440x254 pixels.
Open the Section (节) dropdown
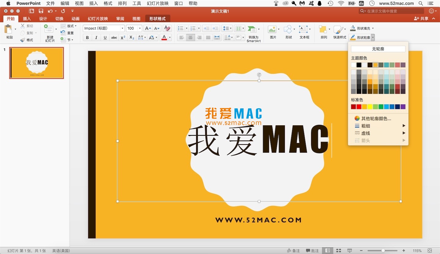point(67,40)
